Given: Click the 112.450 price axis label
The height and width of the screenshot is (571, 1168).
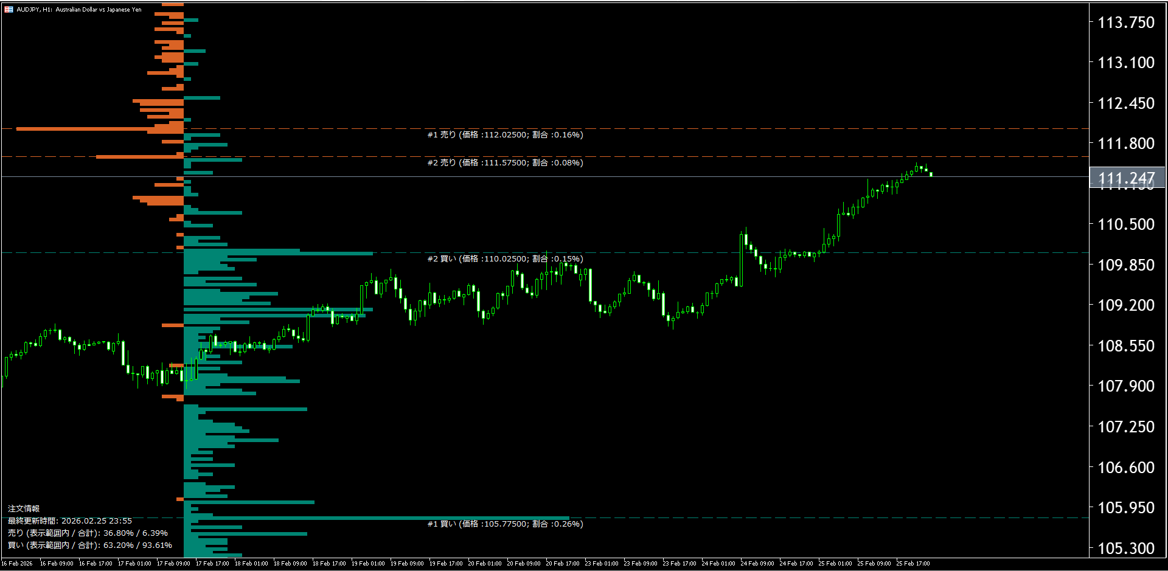Looking at the screenshot, I should point(1125,103).
